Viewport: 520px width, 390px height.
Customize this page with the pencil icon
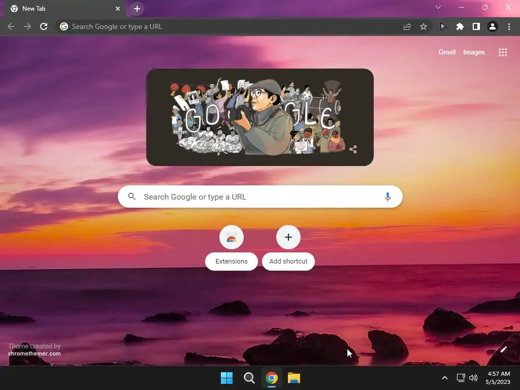[x=503, y=349]
